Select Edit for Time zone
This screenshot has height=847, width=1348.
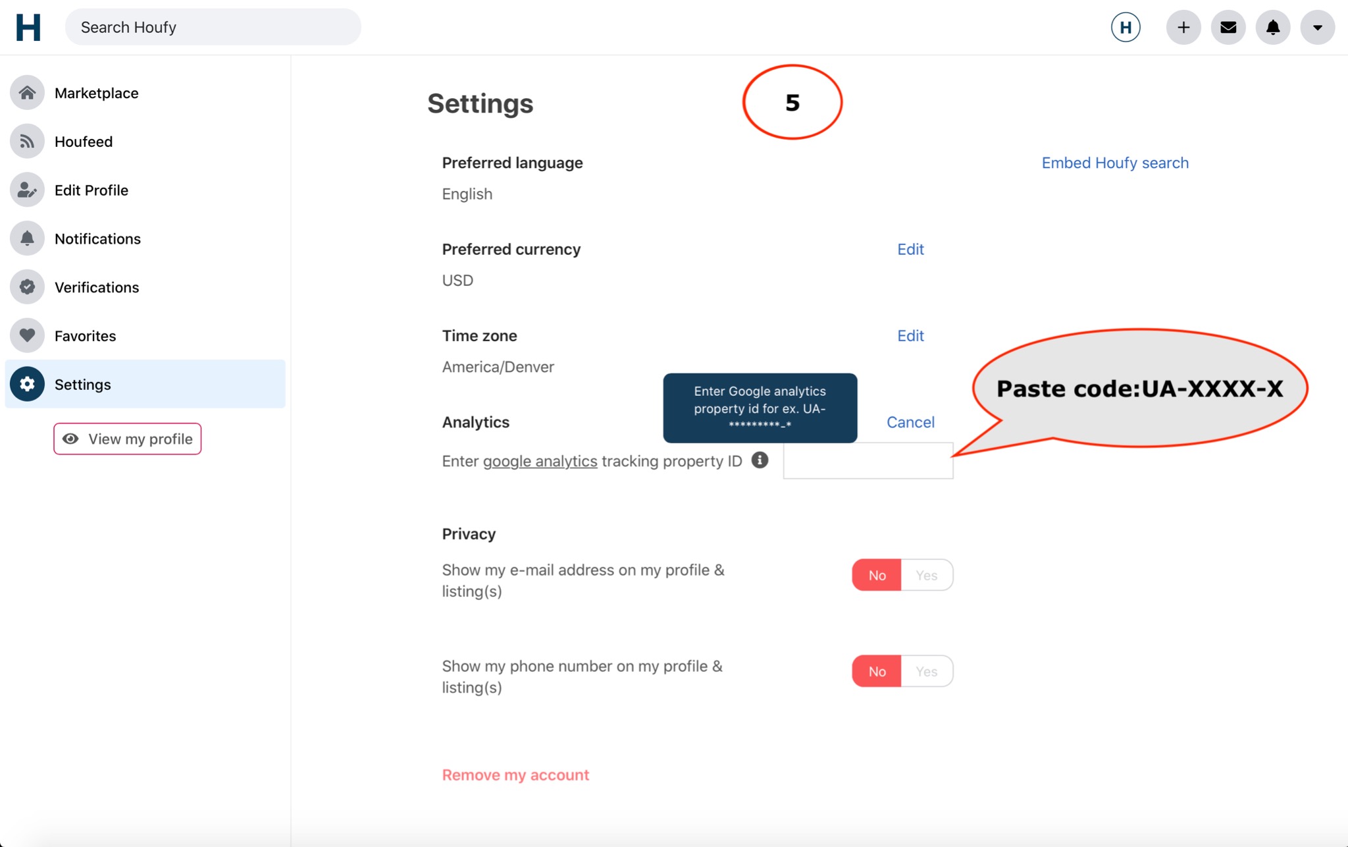tap(910, 335)
